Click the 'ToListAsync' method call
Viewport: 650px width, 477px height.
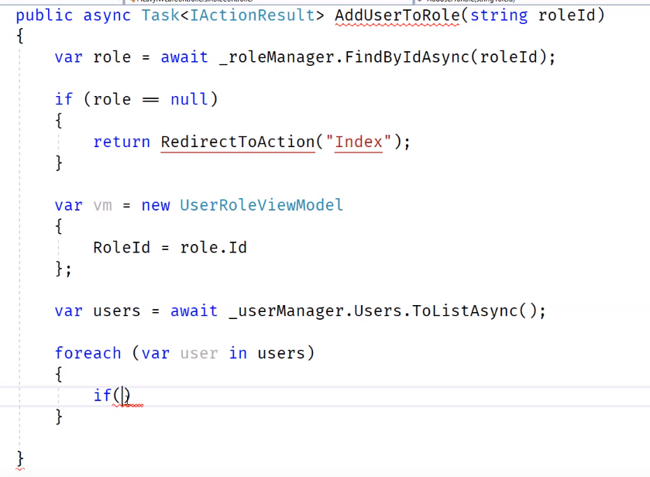tap(465, 311)
